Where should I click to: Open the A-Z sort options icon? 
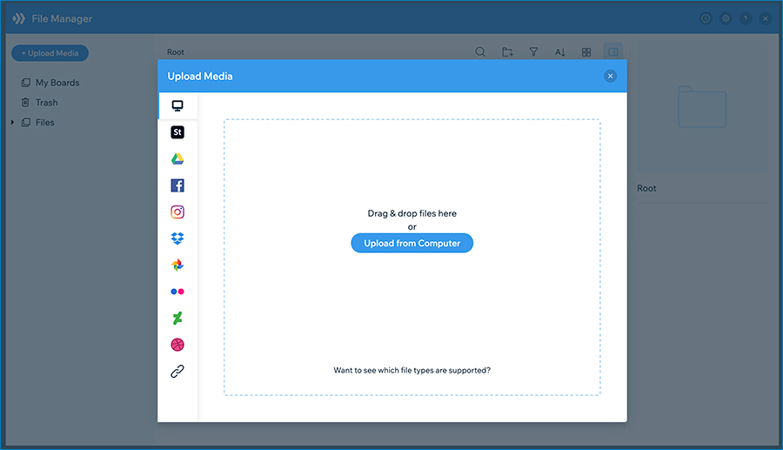click(x=559, y=52)
